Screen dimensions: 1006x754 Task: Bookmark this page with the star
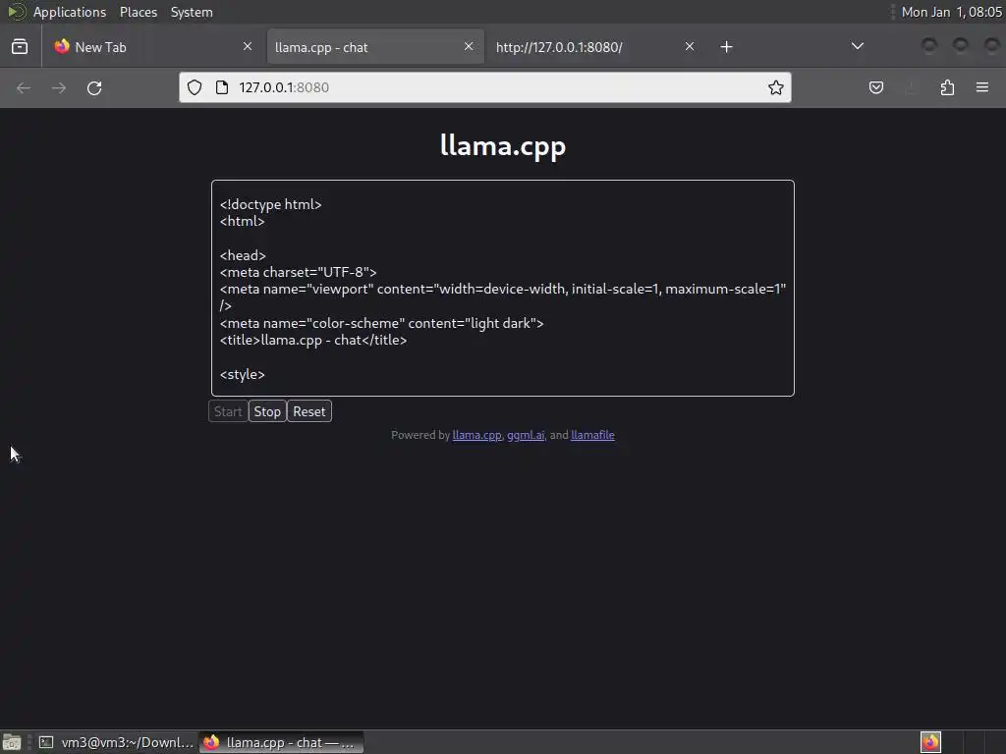point(776,87)
